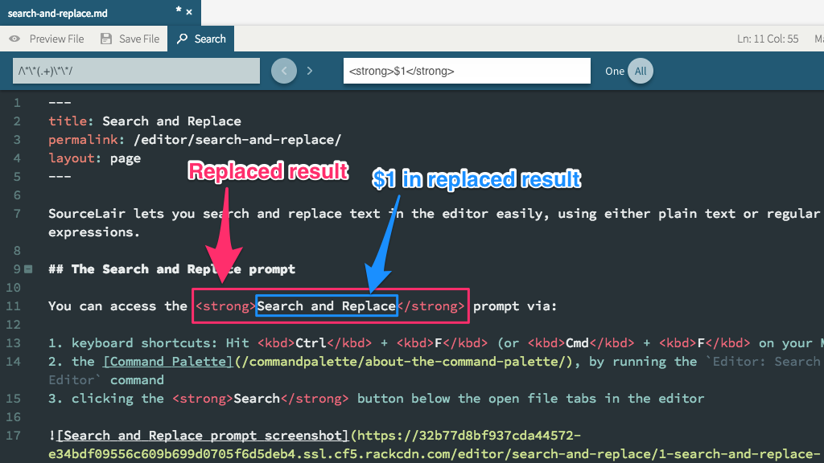Click the magnifying glass icon on Search tab
This screenshot has width=824, height=463.
coord(182,38)
